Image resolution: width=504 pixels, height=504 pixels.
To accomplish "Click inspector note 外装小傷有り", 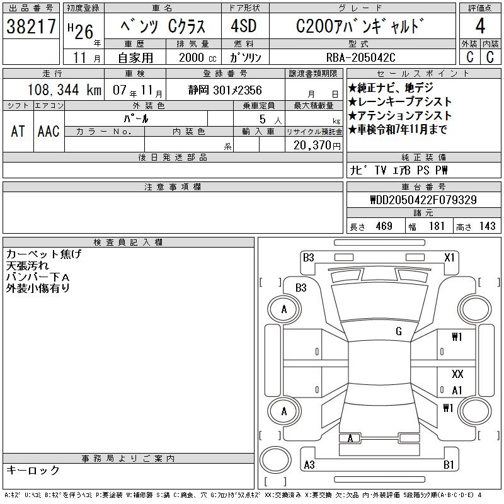I will click(x=38, y=289).
